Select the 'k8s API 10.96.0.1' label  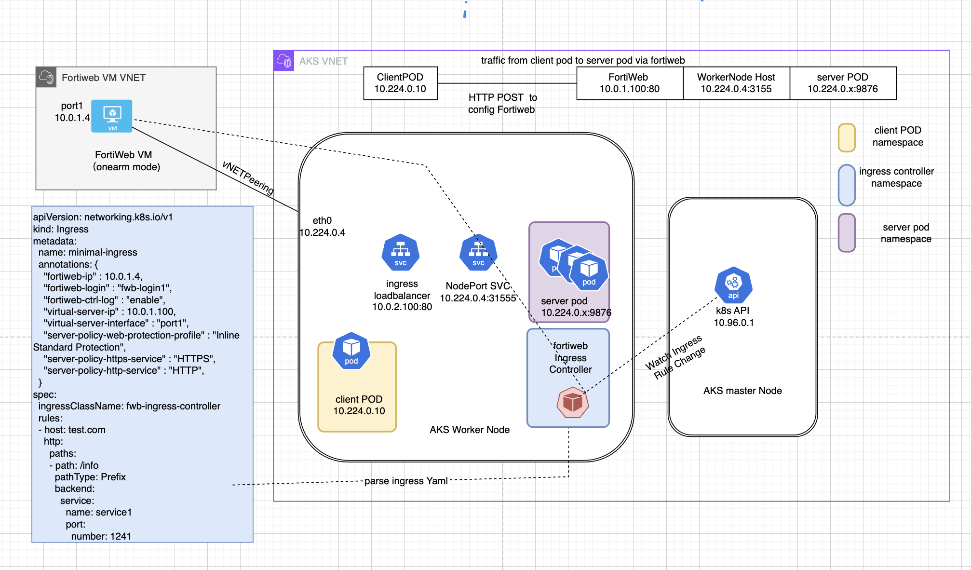pos(733,316)
